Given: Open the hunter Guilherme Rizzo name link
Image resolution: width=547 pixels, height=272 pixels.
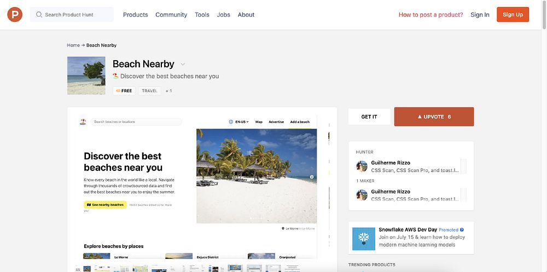Looking at the screenshot, I should (x=391, y=163).
